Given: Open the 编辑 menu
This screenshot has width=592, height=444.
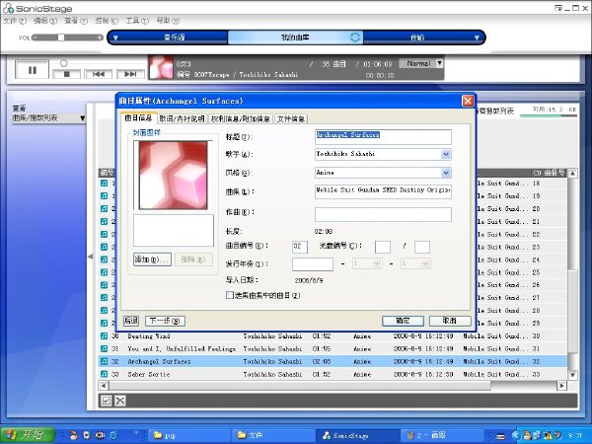Looking at the screenshot, I should point(45,21).
